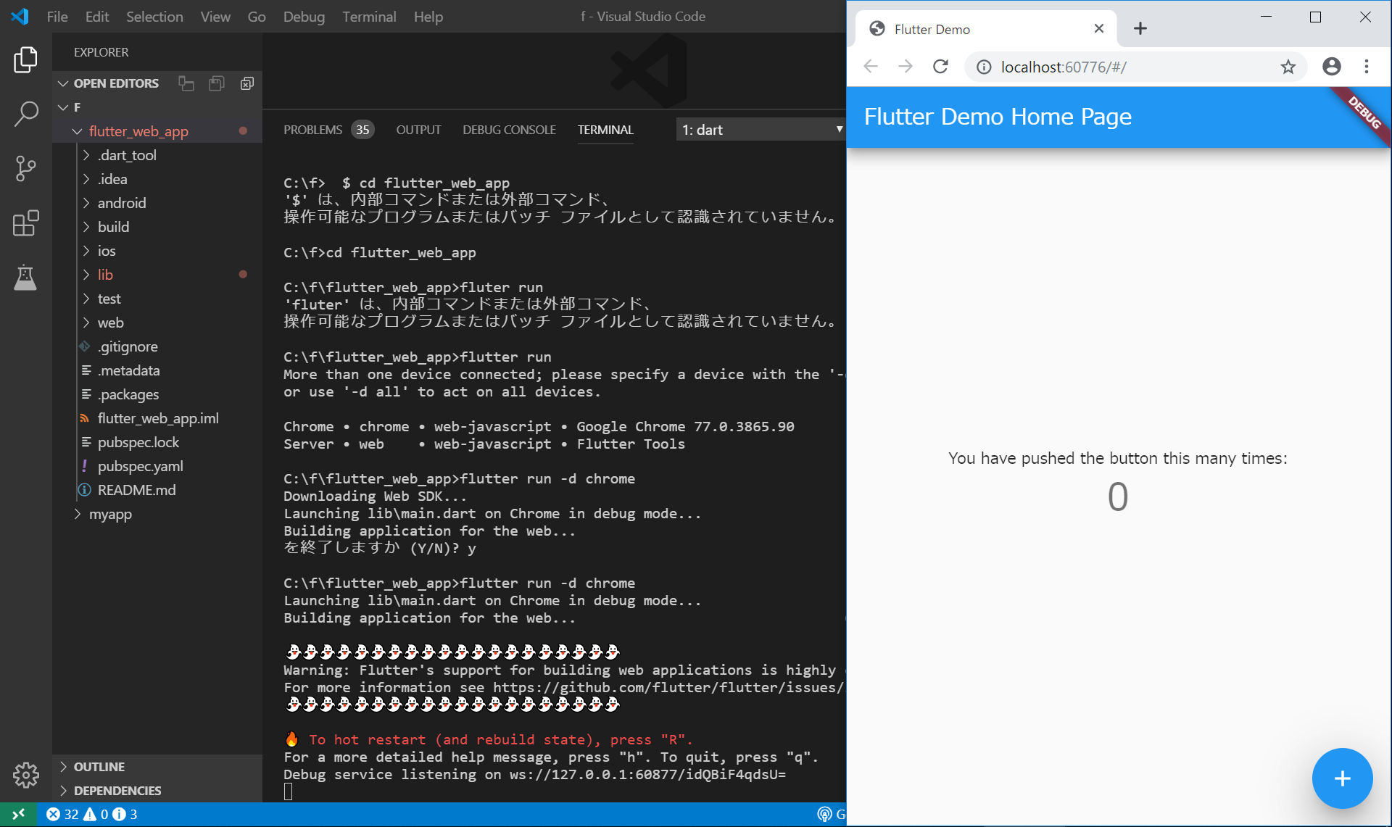Open pubspec.yaml file
The height and width of the screenshot is (827, 1392).
[140, 466]
